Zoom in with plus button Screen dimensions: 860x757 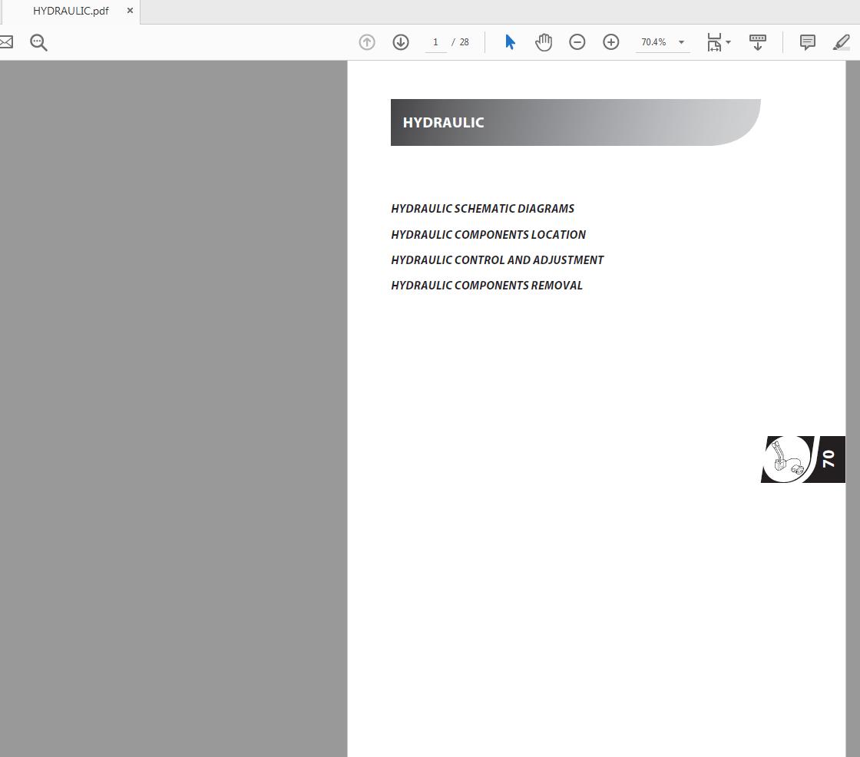click(x=611, y=42)
